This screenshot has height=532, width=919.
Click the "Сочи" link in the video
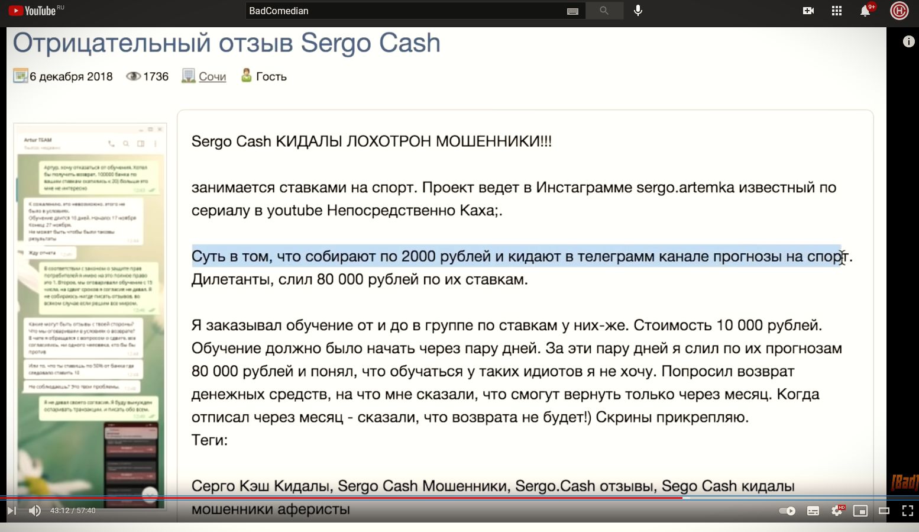tap(212, 76)
